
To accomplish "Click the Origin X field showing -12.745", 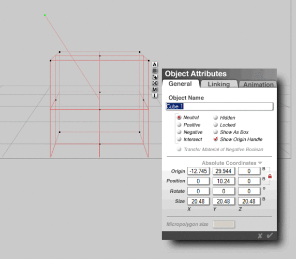I will [x=198, y=171].
